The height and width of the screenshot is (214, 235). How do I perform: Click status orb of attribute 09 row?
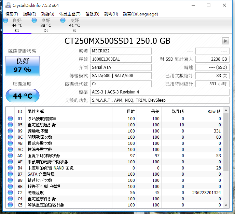tap(10, 131)
